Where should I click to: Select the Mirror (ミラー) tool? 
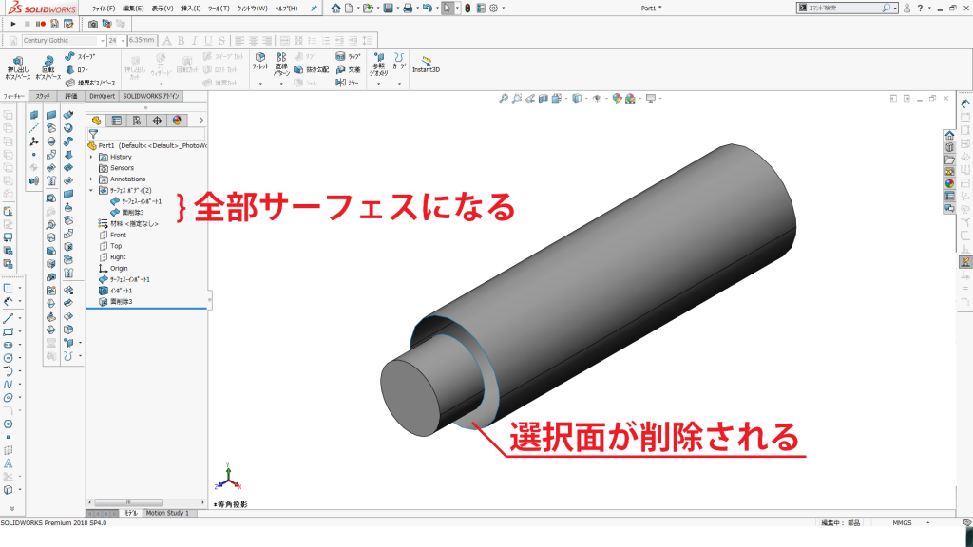click(347, 83)
